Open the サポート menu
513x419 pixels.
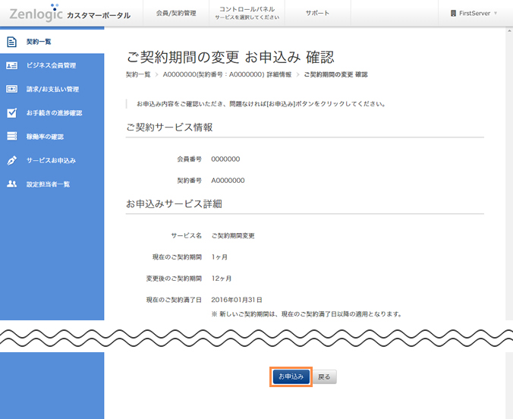click(317, 14)
